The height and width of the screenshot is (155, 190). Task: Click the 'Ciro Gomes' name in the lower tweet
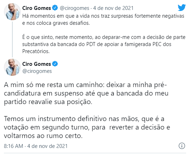tap(36, 64)
